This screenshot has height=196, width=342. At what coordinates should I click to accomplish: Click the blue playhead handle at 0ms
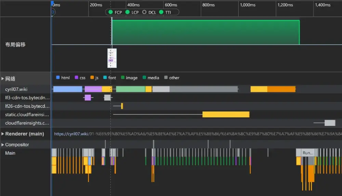pyautogui.click(x=52, y=3)
